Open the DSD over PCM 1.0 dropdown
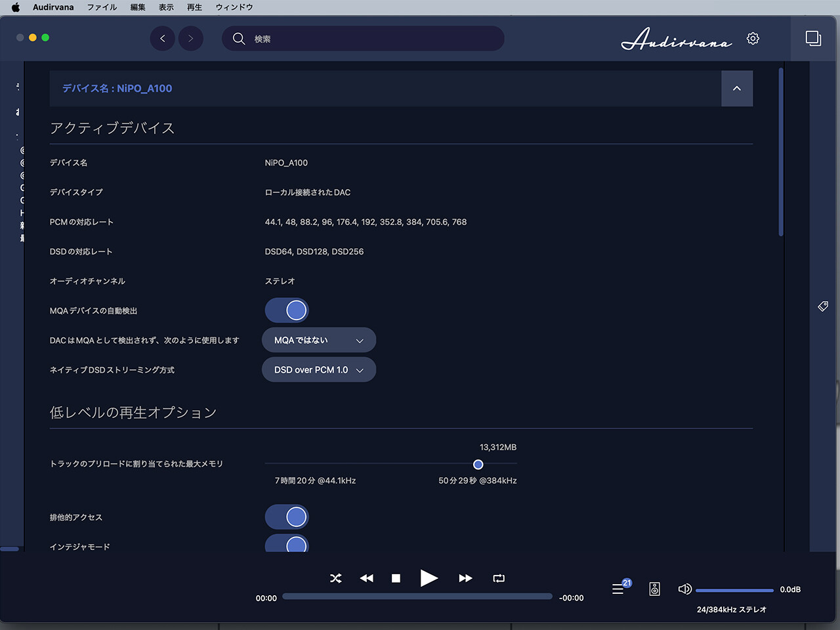The height and width of the screenshot is (630, 840). pos(319,369)
